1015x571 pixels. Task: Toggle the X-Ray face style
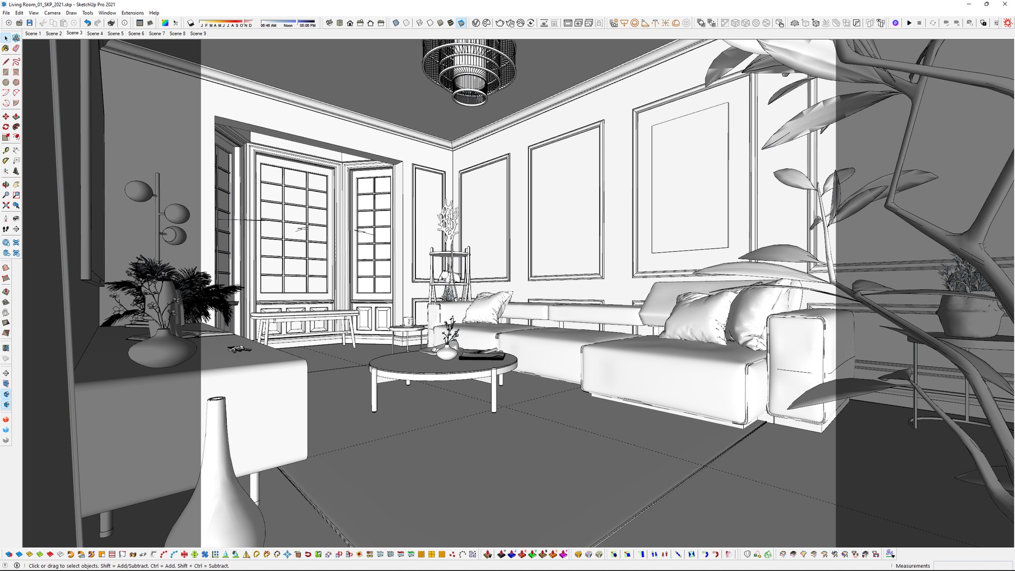click(395, 23)
